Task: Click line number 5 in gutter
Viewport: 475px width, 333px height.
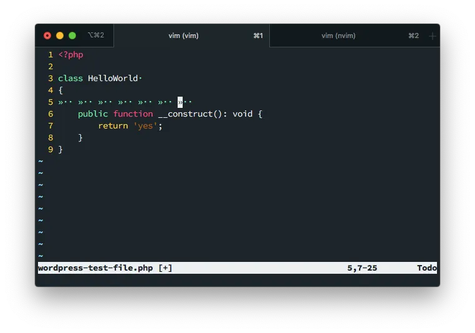Action: 50,102
